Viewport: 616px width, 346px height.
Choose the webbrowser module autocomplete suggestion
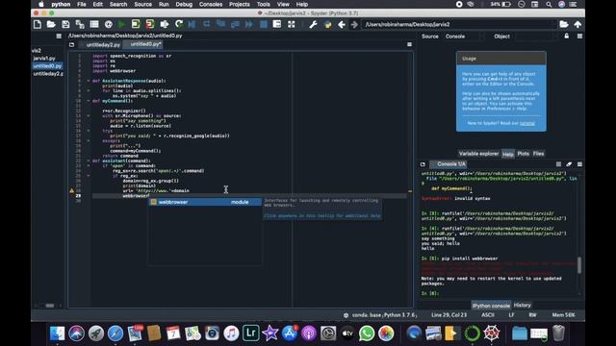(x=205, y=202)
